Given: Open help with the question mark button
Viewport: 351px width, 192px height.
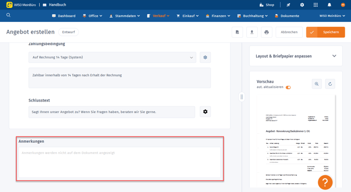Looking at the screenshot, I should coord(325,183).
